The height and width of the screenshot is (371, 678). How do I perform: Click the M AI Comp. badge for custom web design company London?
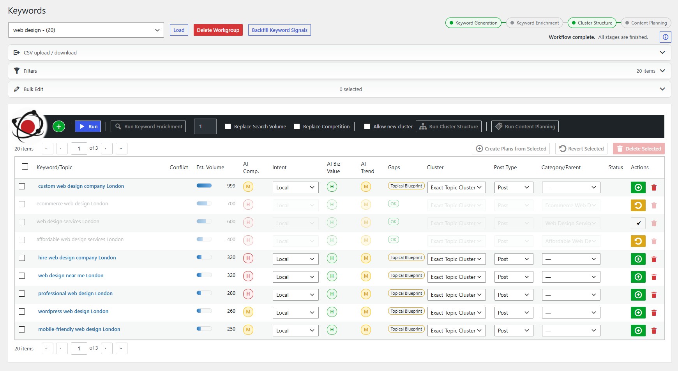(248, 187)
